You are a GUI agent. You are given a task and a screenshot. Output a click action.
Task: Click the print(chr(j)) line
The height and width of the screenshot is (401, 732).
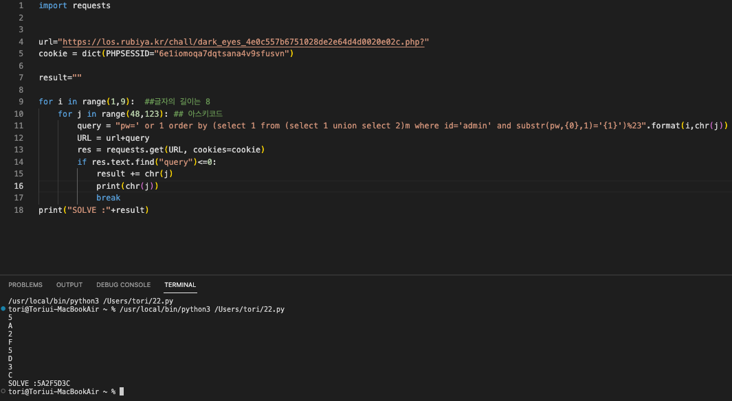pyautogui.click(x=127, y=186)
